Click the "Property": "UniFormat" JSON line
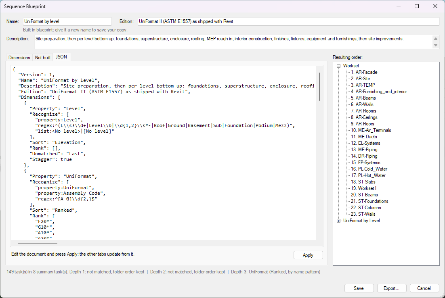 [63, 176]
